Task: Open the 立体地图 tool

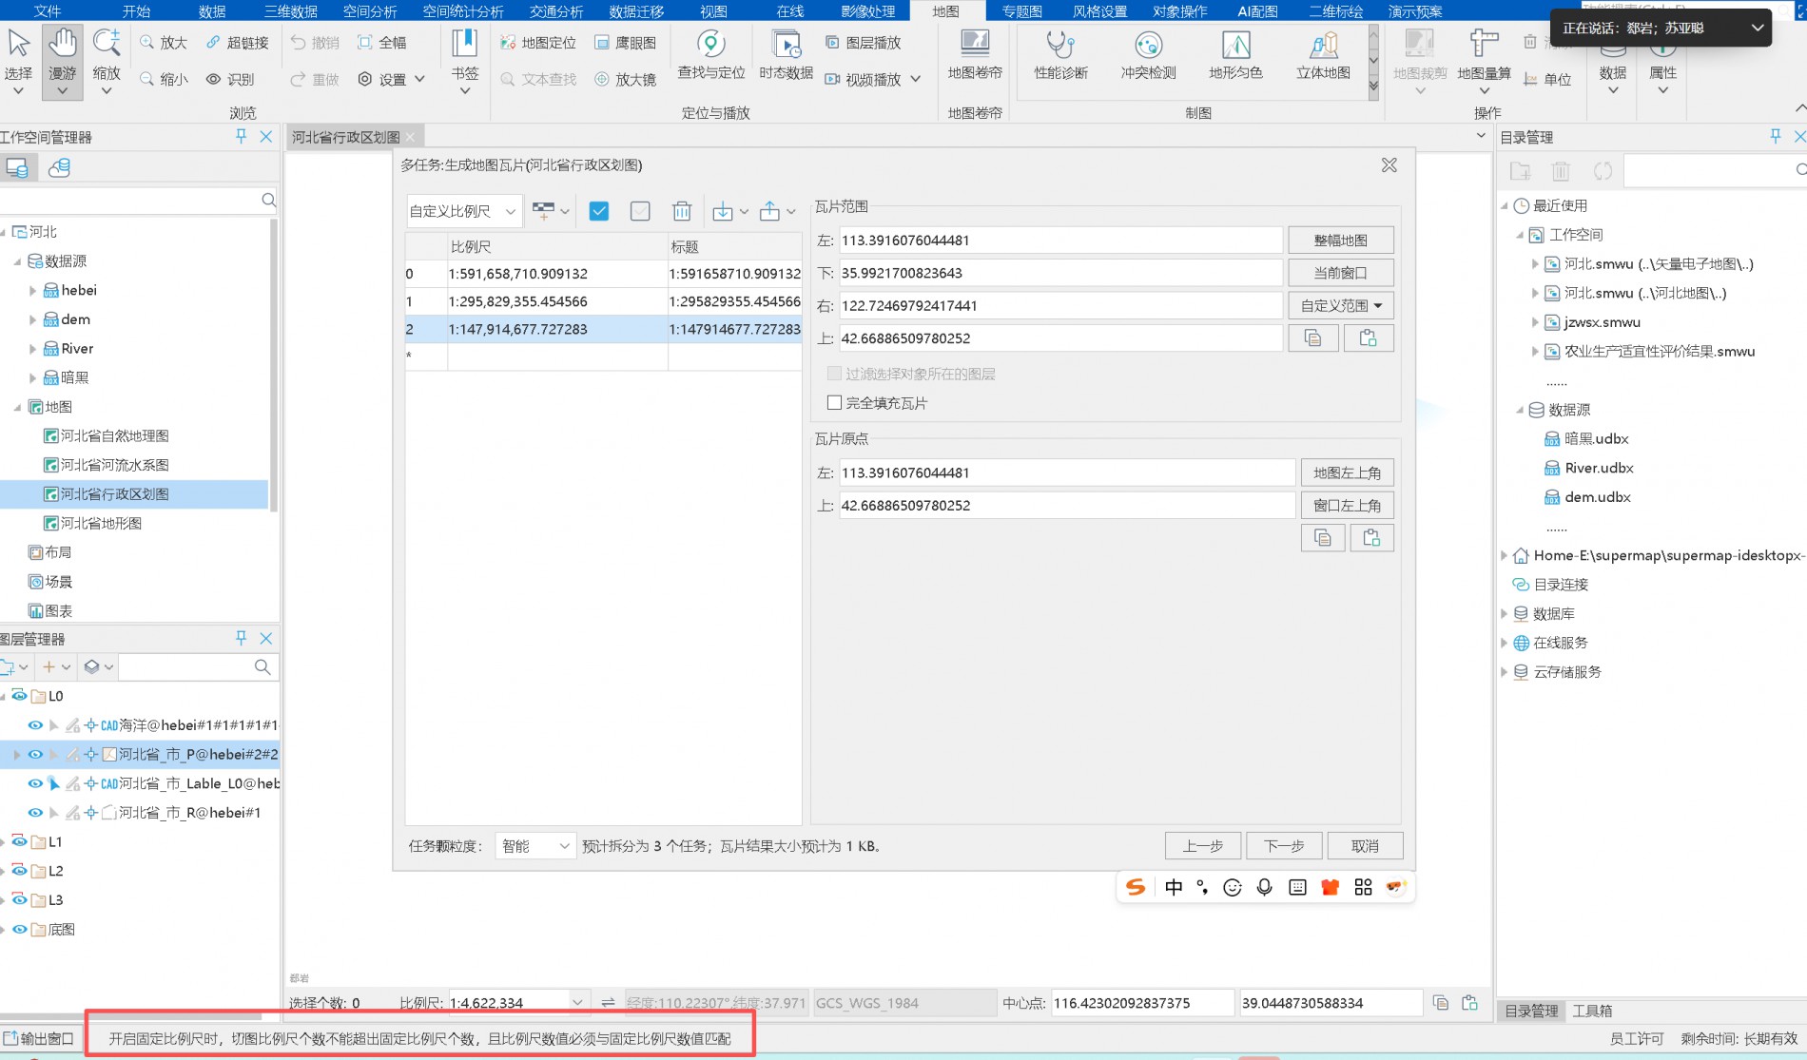Action: (1323, 46)
